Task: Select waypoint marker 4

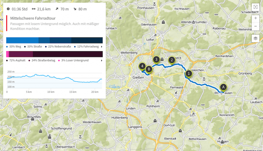Action: coord(142,66)
